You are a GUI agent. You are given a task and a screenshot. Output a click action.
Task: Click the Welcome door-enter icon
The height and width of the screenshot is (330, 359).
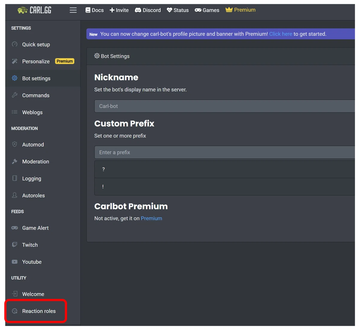click(15, 294)
